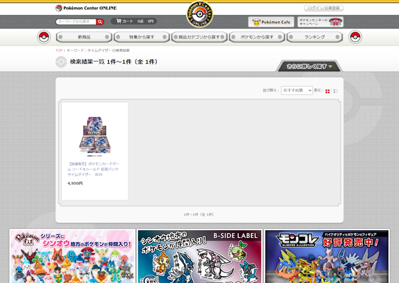
Task: Open the 商品カテゴリから探す menu
Action: (x=199, y=37)
